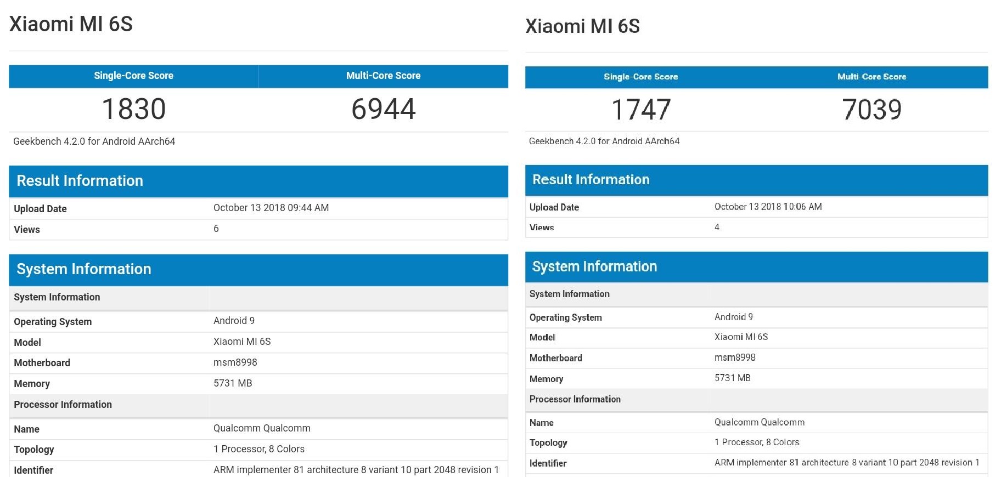Image resolution: width=1001 pixels, height=477 pixels.
Task: Click the Views value showing 6
Action: (x=216, y=229)
